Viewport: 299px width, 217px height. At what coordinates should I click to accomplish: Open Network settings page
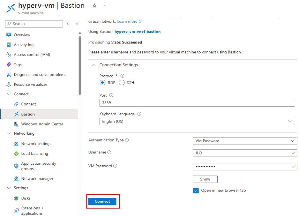click(36, 144)
